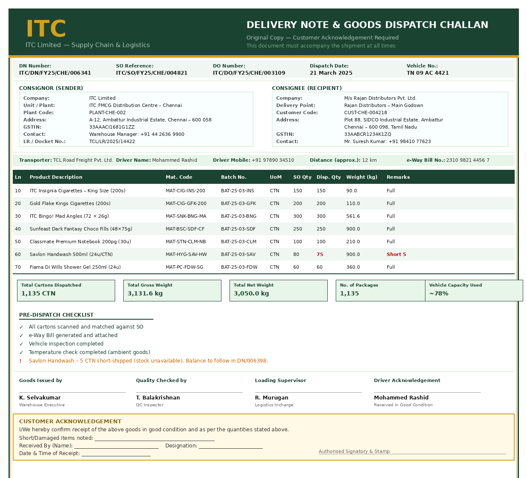527x478 pixels.
Task: Click the Weight (kg) column header
Action: [x=362, y=177]
